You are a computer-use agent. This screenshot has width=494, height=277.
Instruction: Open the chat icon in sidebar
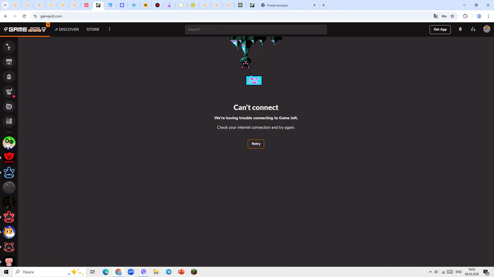point(9,47)
